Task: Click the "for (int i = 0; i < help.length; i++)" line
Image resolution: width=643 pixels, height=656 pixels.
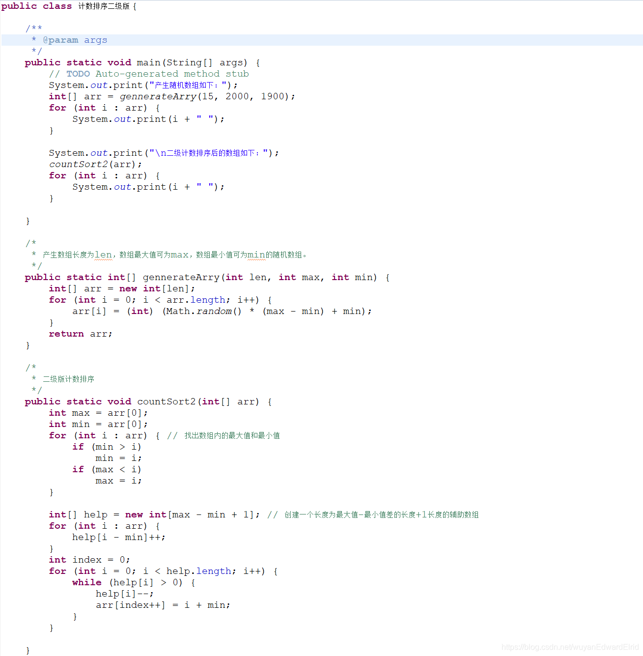Action: pyautogui.click(x=163, y=571)
